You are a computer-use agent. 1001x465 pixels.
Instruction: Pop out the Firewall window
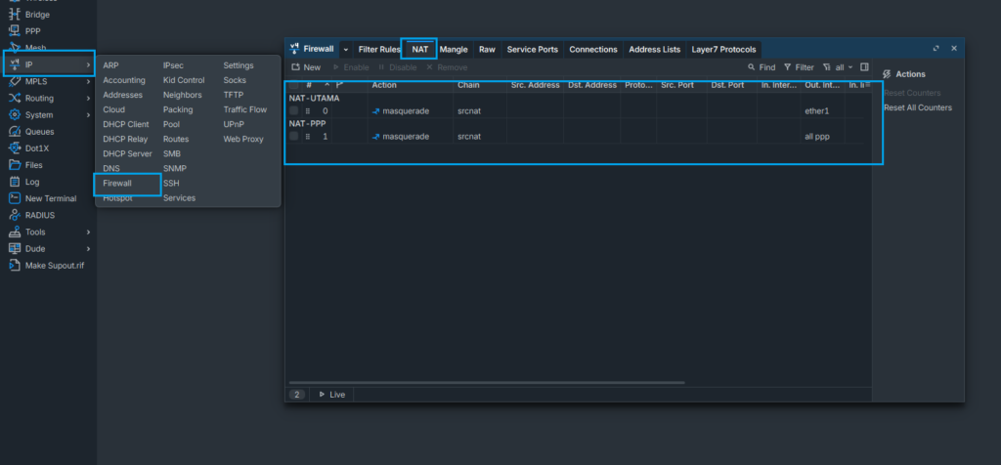pos(936,49)
